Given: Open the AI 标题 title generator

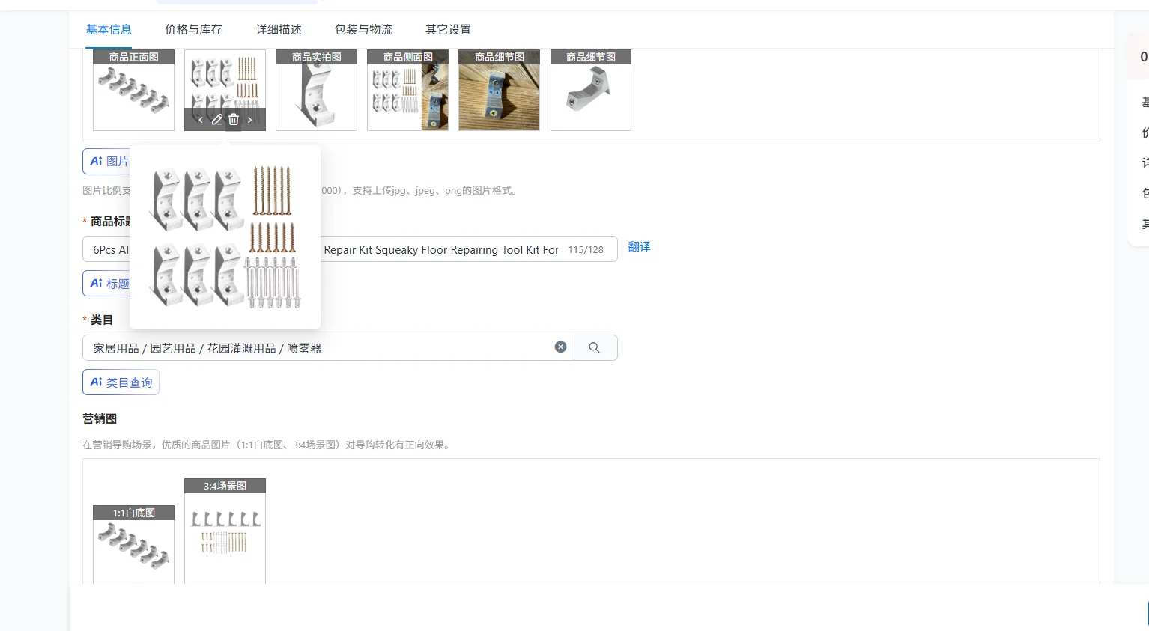Looking at the screenshot, I should [106, 284].
